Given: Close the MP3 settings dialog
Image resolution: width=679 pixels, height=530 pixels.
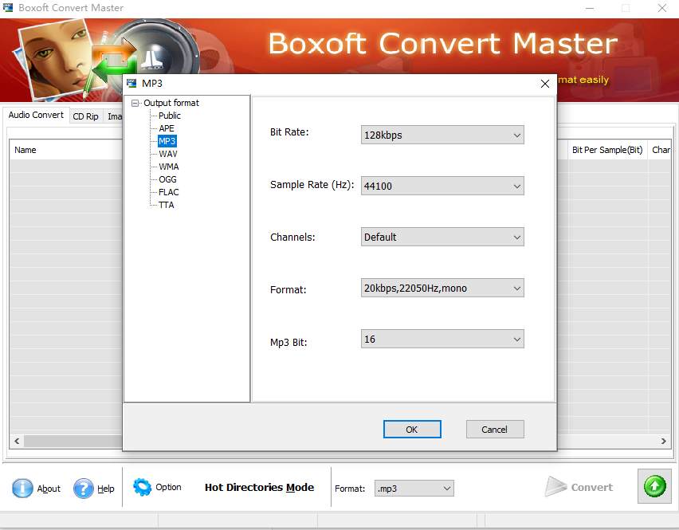Looking at the screenshot, I should pos(545,84).
